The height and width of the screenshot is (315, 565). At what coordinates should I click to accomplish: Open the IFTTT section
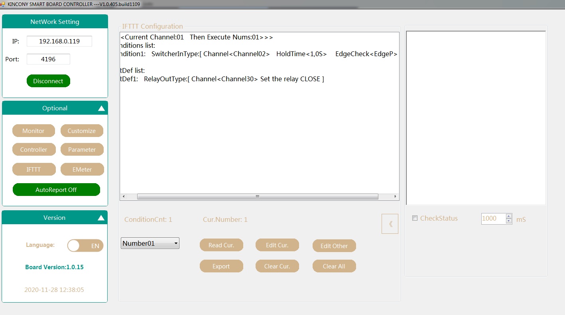point(33,169)
